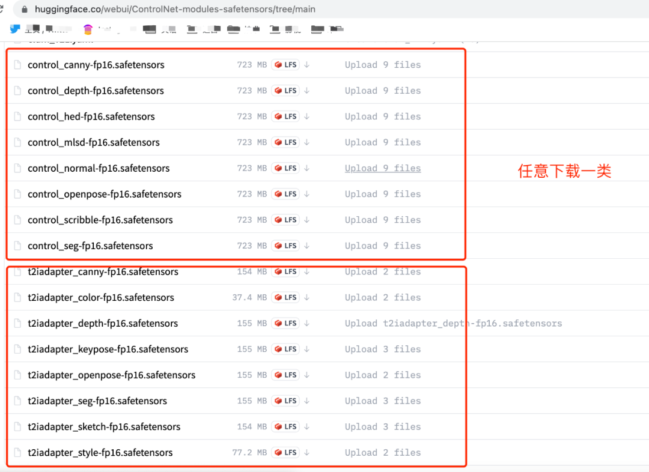
Task: Click the 37.4 MB size of t2iadapter_color
Action: (x=249, y=297)
